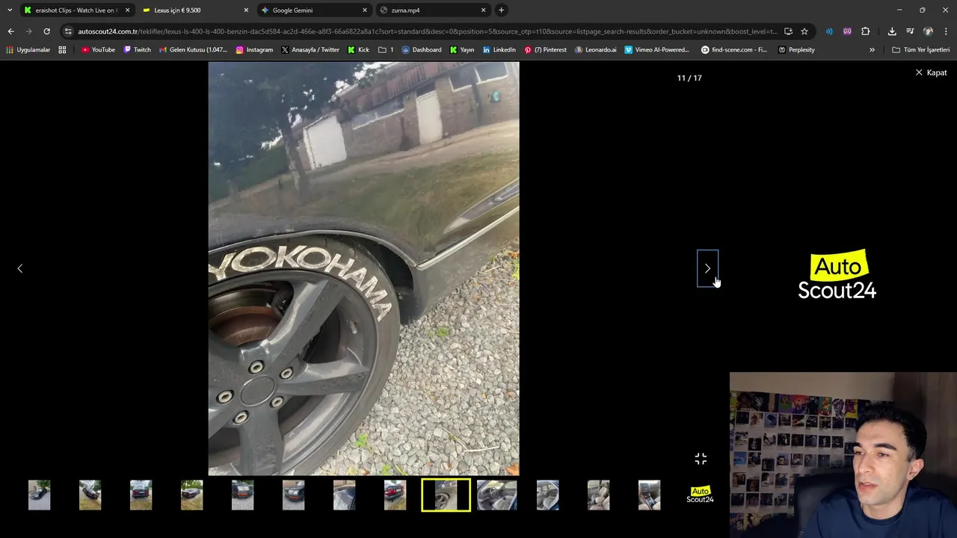Image resolution: width=957 pixels, height=538 pixels.
Task: Open the Downloads icon
Action: point(892,31)
